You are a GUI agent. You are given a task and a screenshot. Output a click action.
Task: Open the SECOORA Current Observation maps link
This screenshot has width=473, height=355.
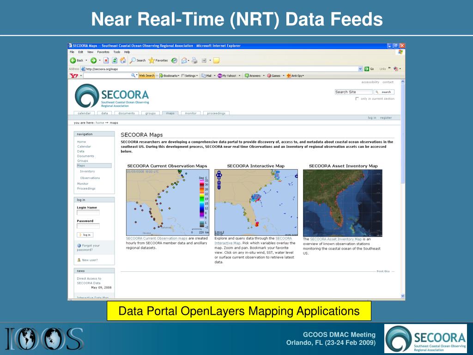[x=157, y=238]
